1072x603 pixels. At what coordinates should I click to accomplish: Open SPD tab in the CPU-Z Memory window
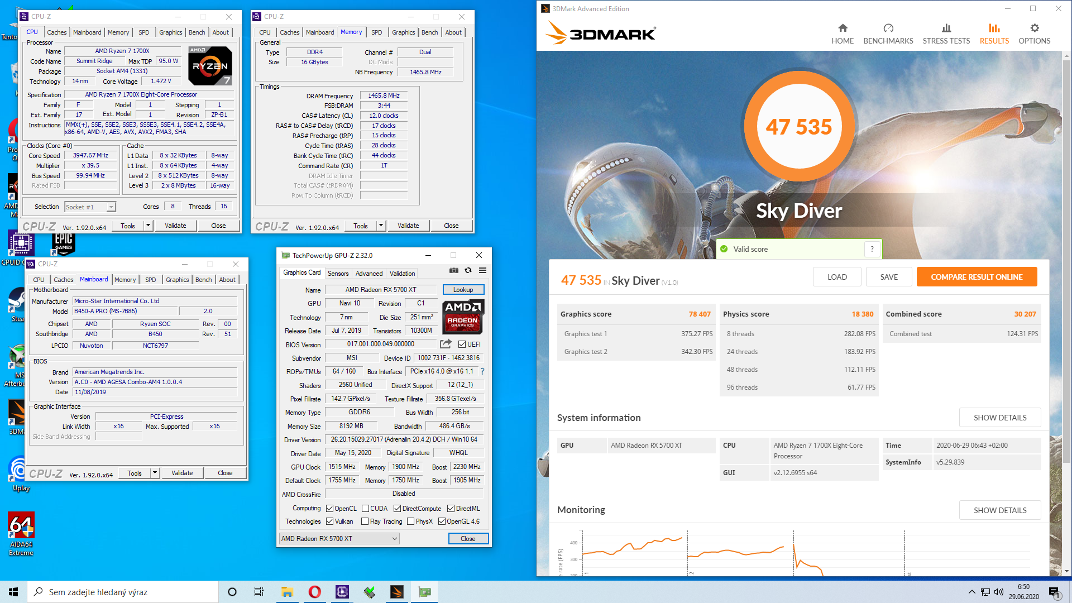coord(377,32)
